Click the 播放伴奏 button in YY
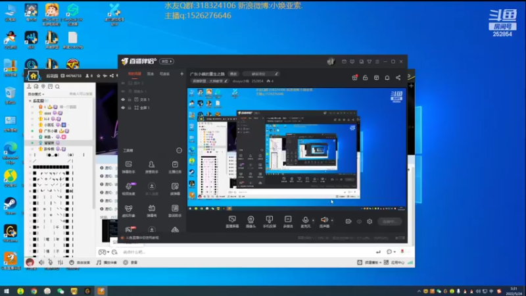 pyautogui.click(x=107, y=262)
